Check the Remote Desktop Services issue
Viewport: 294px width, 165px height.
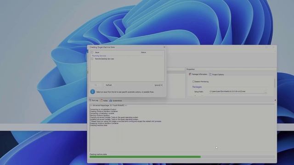(92, 59)
